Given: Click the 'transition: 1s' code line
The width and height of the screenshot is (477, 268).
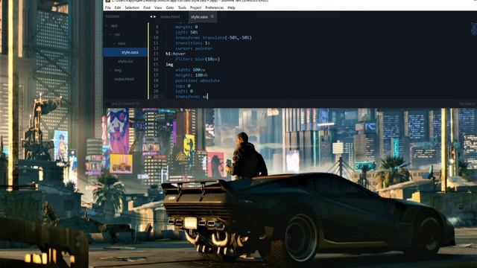Looking at the screenshot, I should coord(192,43).
